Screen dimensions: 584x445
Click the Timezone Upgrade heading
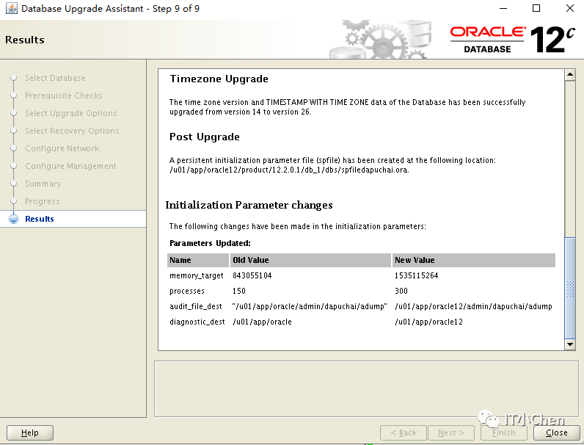tap(219, 79)
